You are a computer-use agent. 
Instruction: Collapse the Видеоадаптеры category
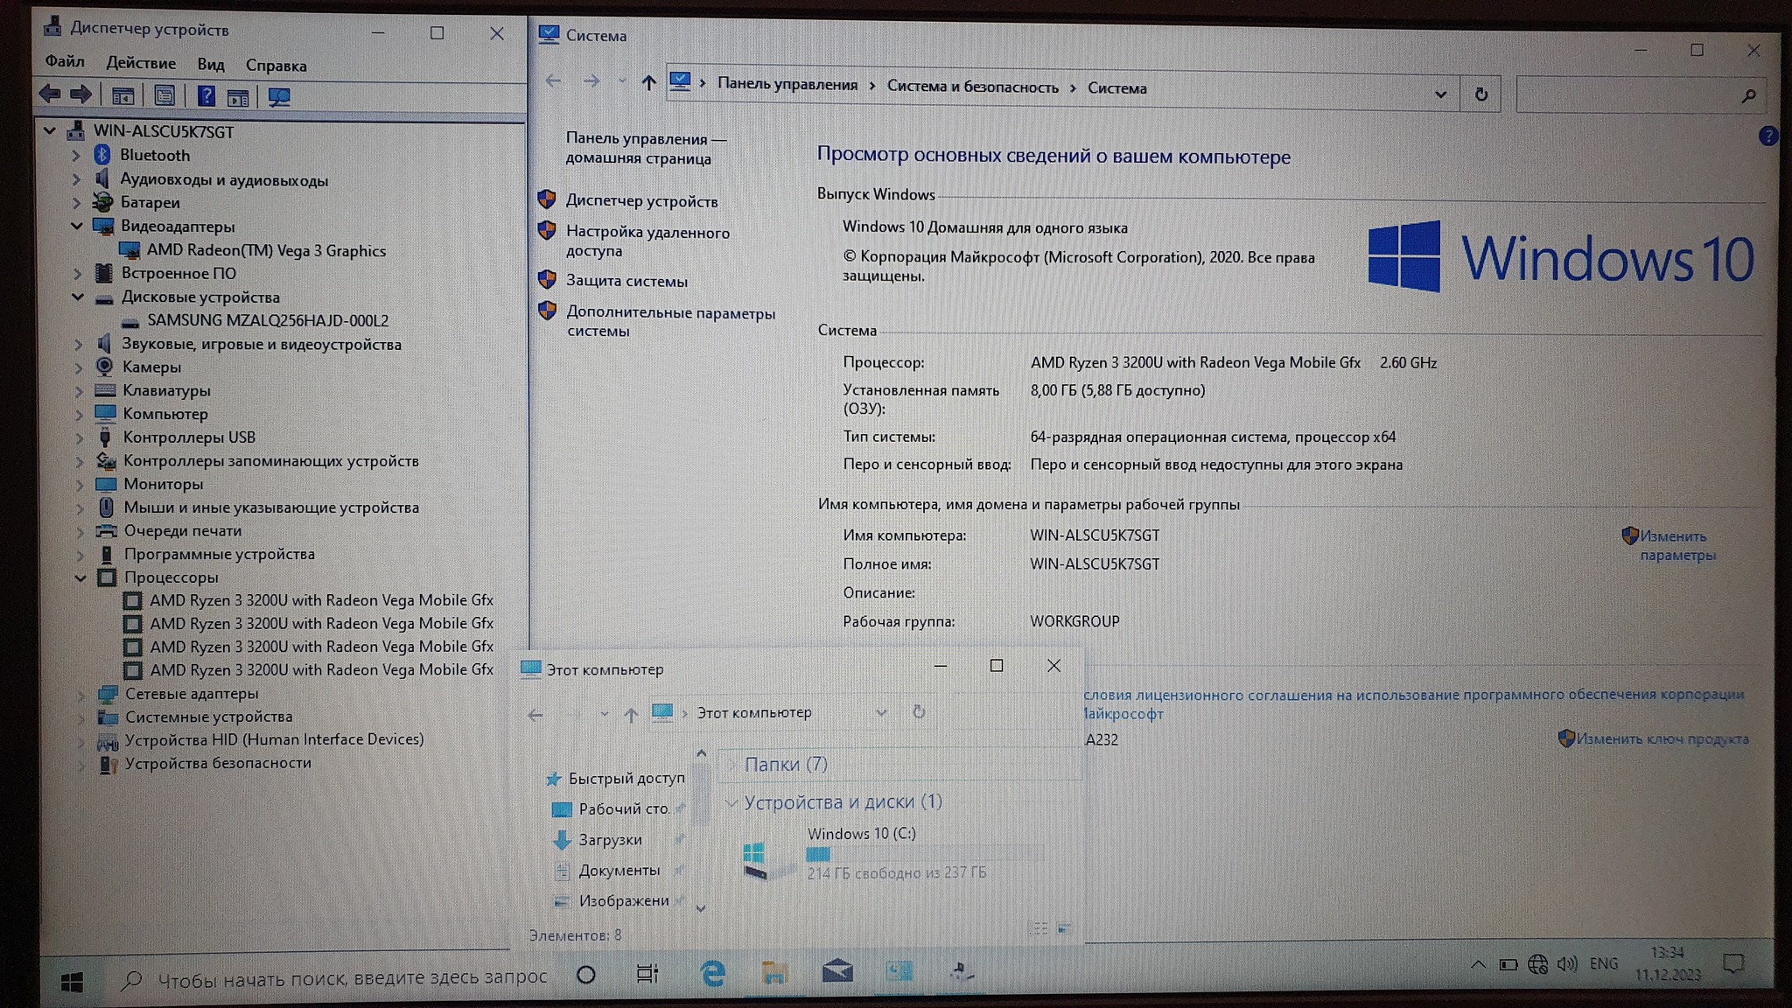click(x=77, y=227)
